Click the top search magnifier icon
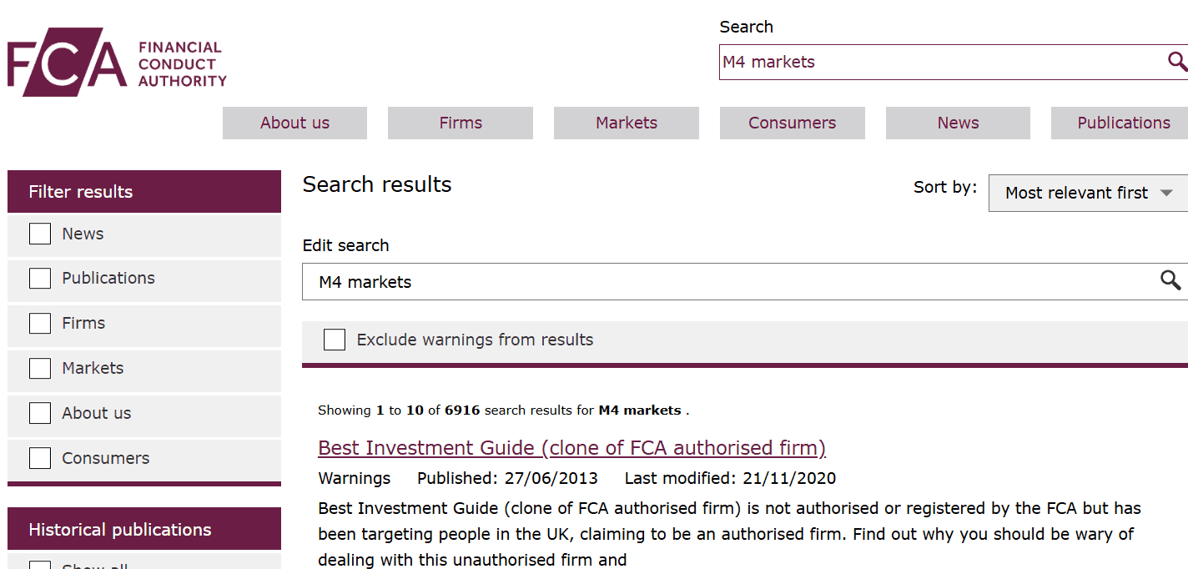Image resolution: width=1188 pixels, height=569 pixels. (x=1176, y=62)
